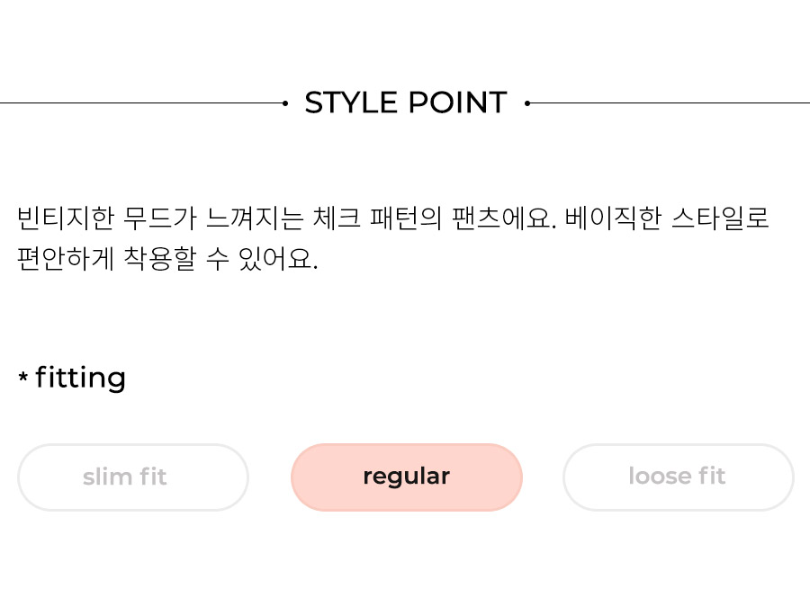Click the word 착용할 on the second line
810x606 pixels.
point(160,258)
